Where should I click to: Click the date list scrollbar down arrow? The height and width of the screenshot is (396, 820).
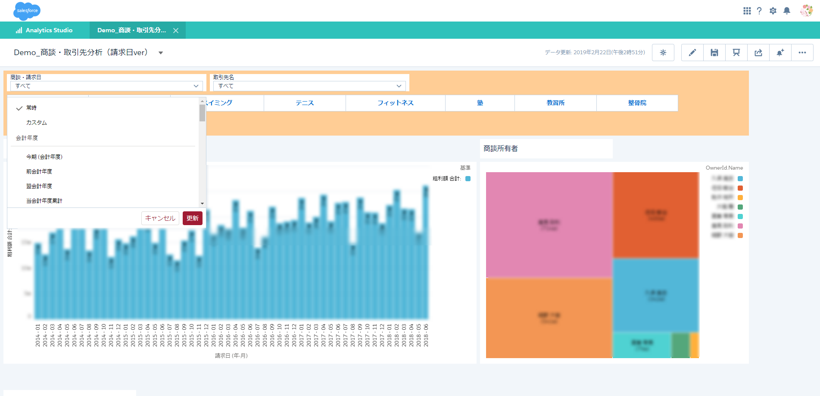pos(202,204)
